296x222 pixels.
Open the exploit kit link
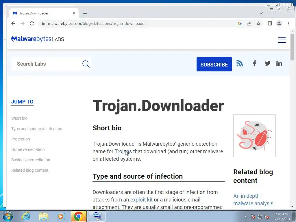[x=141, y=199]
